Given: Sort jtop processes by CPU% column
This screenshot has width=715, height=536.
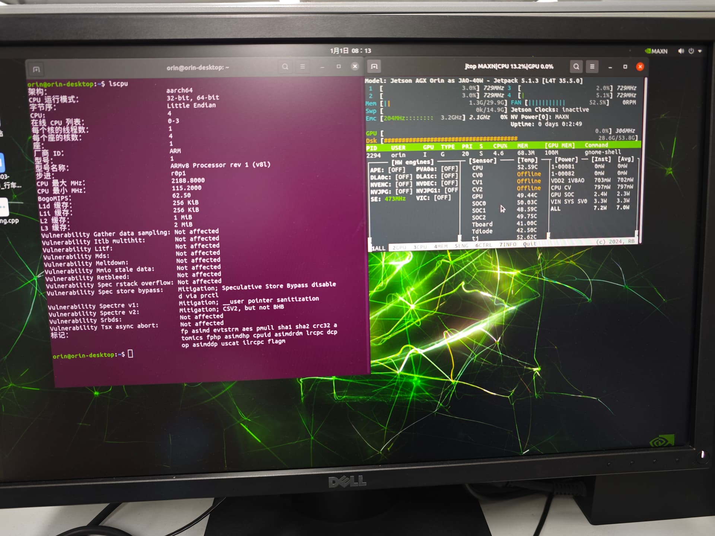Looking at the screenshot, I should [500, 146].
